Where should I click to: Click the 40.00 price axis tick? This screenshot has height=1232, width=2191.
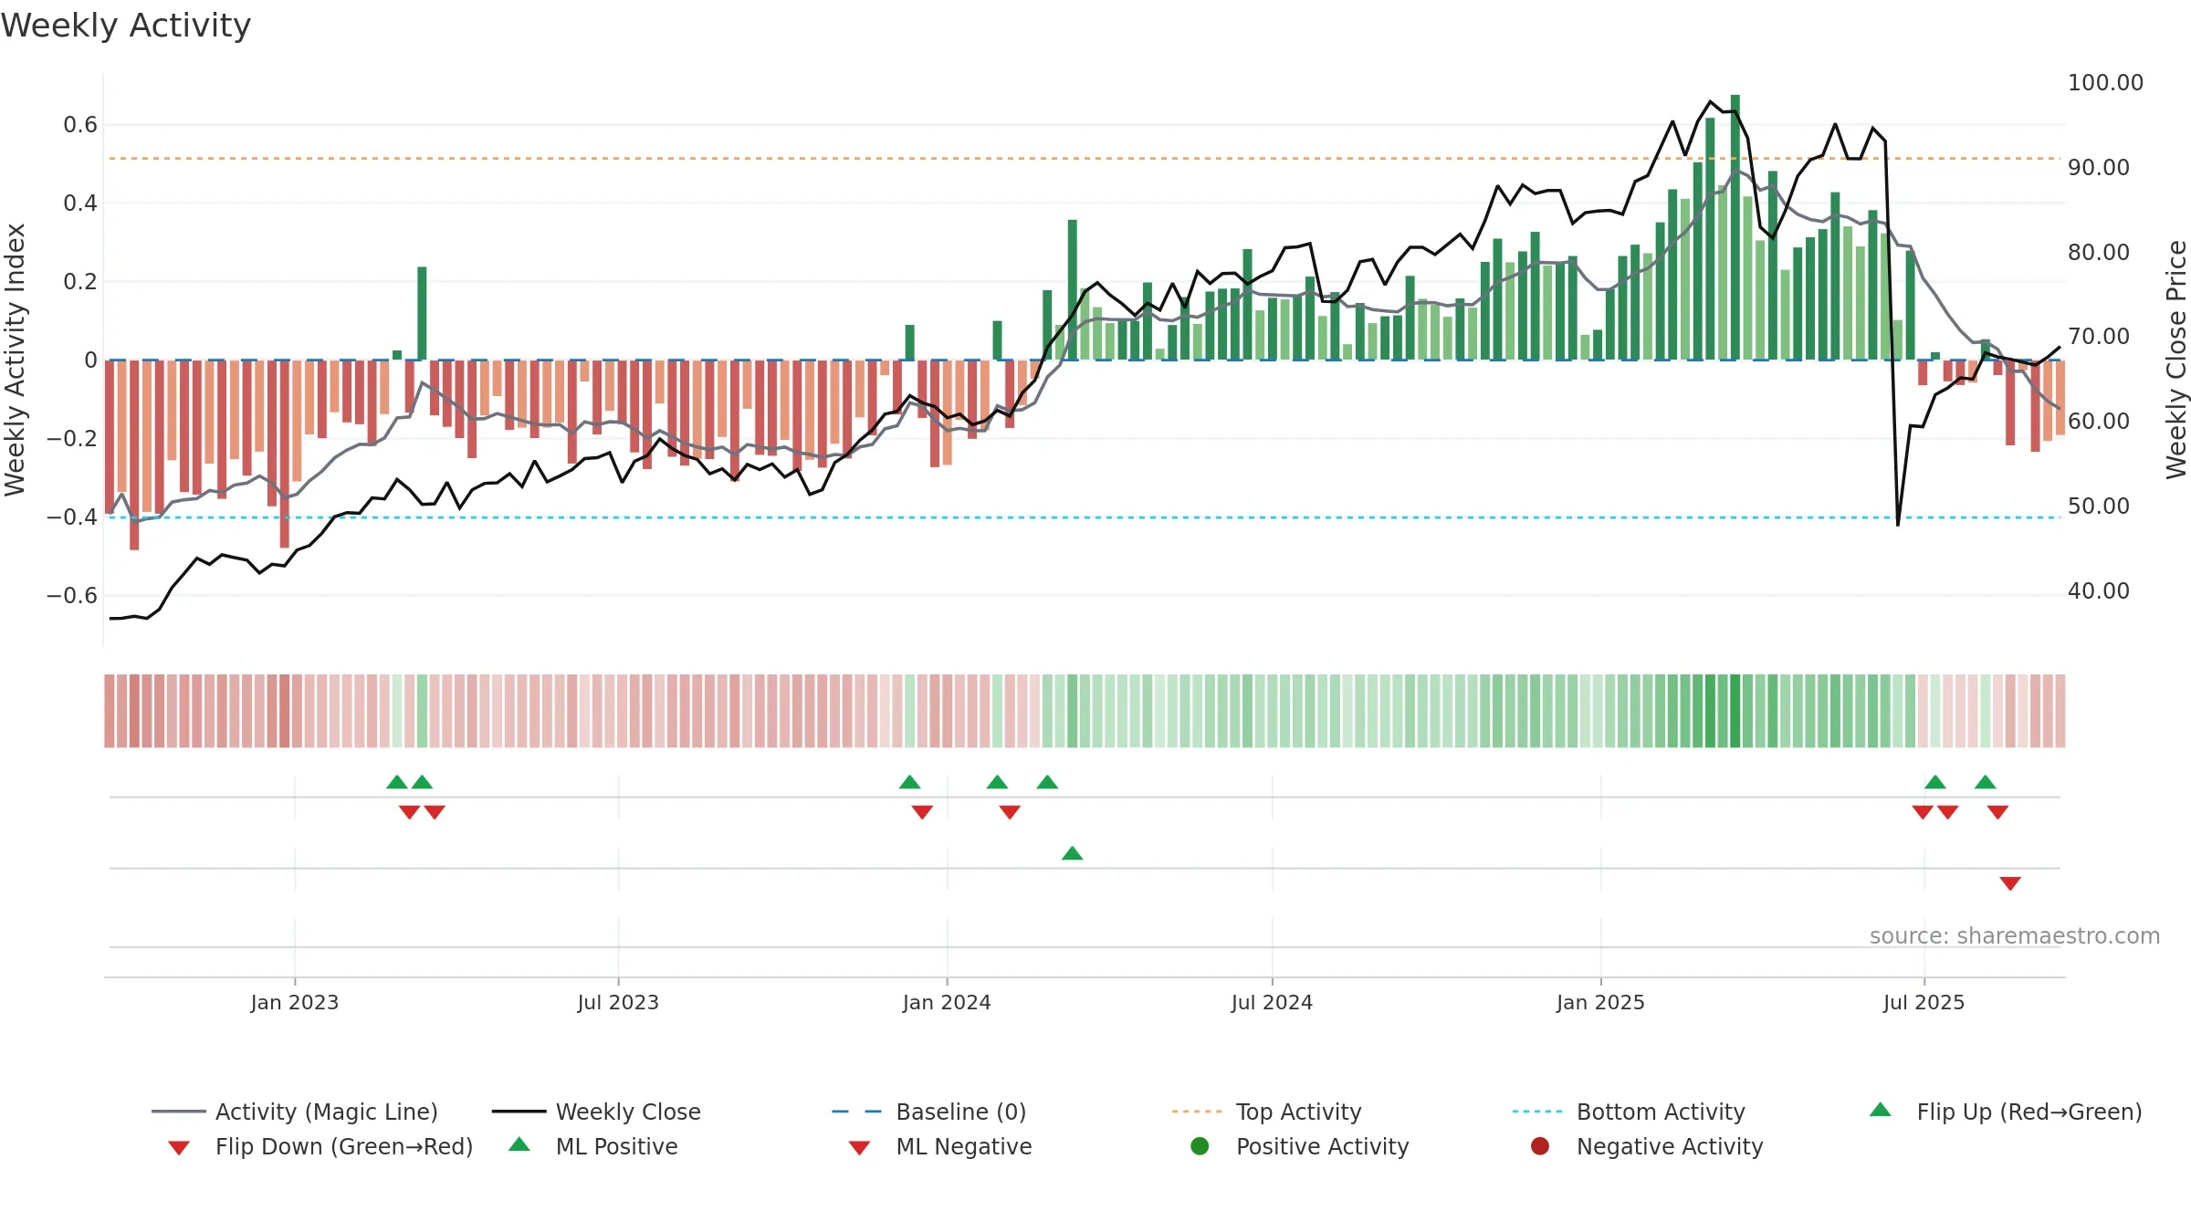[2098, 590]
